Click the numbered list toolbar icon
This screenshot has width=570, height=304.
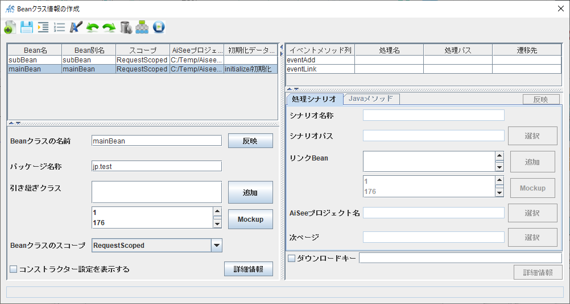59,27
